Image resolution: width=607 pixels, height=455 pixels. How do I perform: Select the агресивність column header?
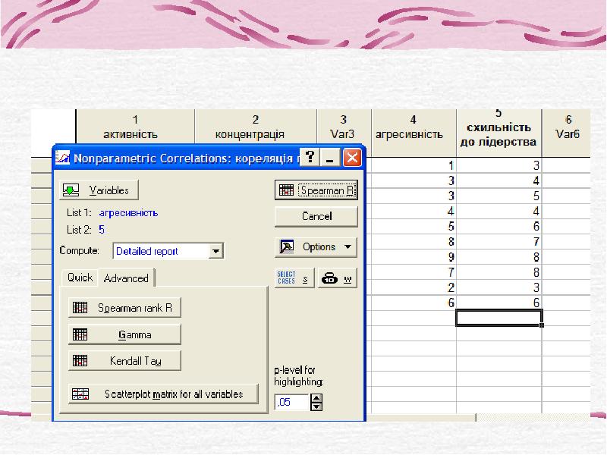tap(409, 127)
